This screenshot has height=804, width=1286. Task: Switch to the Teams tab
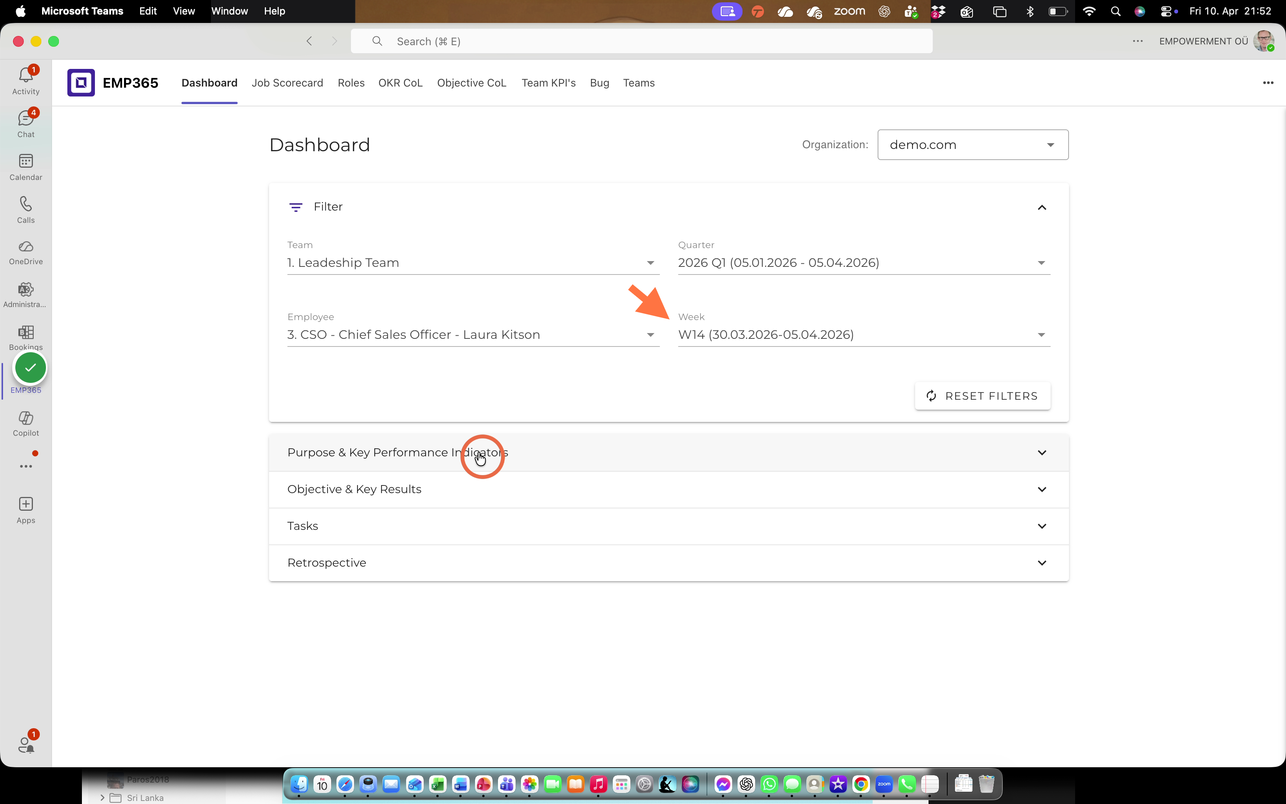tap(639, 83)
